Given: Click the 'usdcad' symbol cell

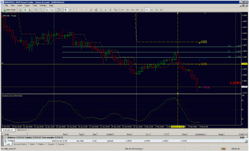Looking at the screenshot, I should tap(110, 141).
